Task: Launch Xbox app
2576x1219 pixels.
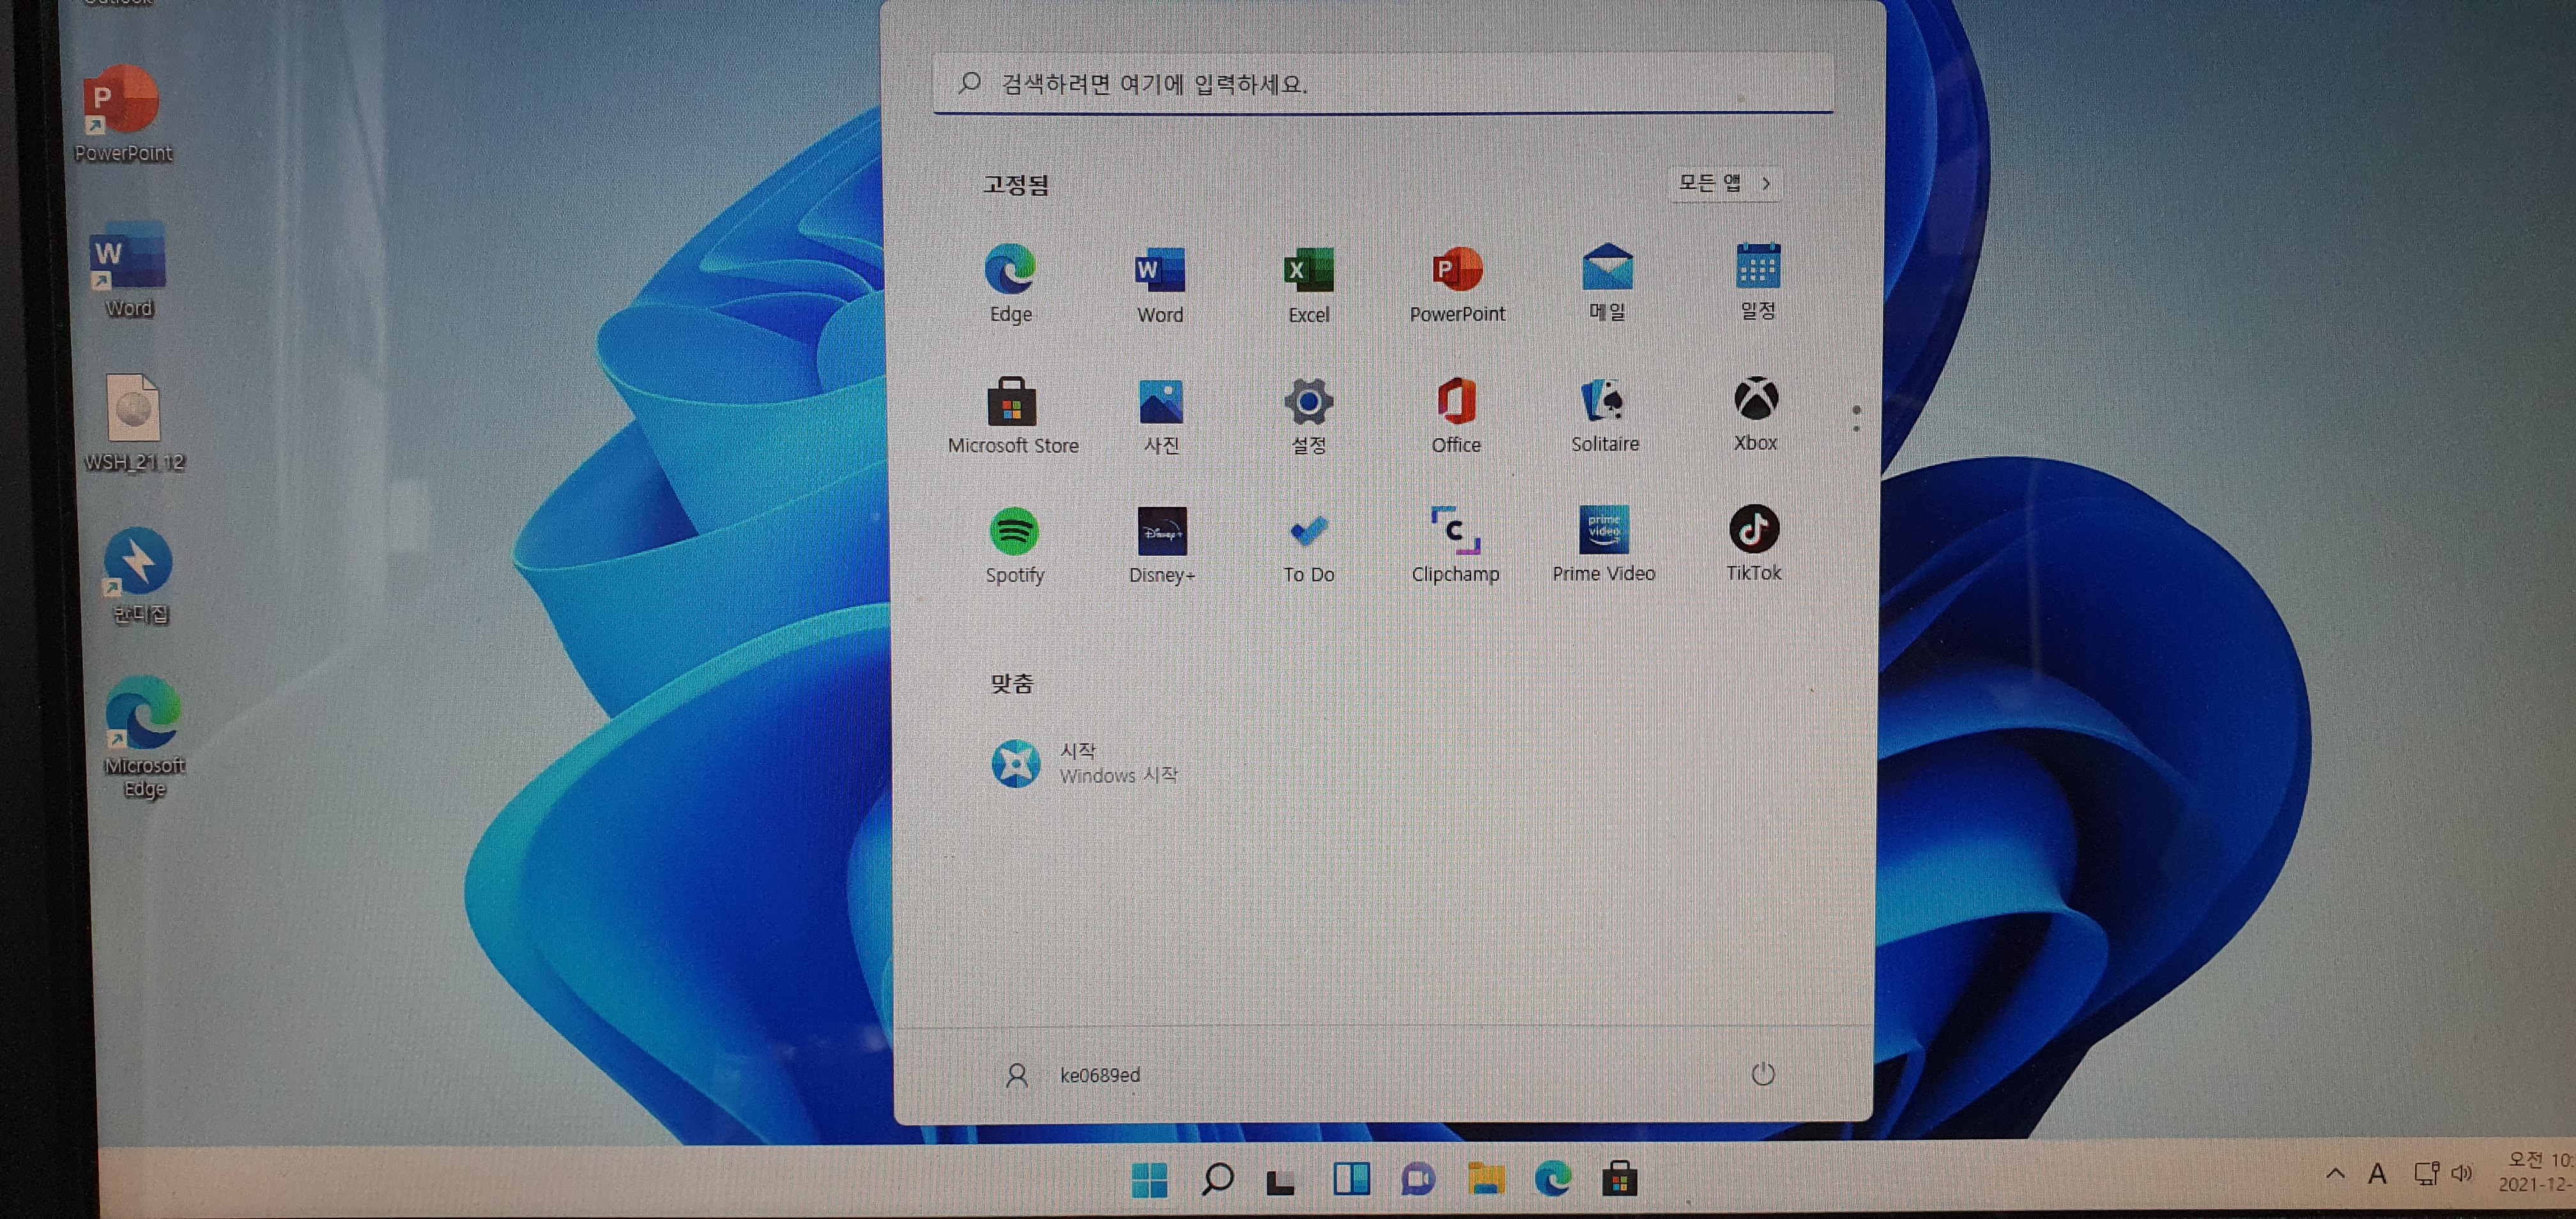Action: [x=1755, y=413]
